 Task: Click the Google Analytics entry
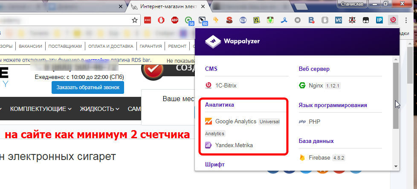236,121
